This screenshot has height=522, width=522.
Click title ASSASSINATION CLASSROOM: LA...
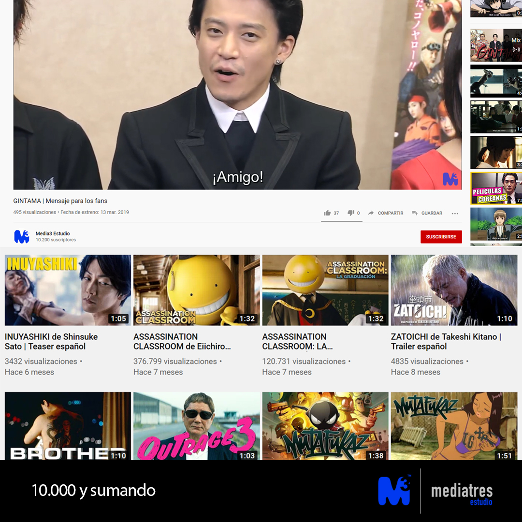point(297,342)
